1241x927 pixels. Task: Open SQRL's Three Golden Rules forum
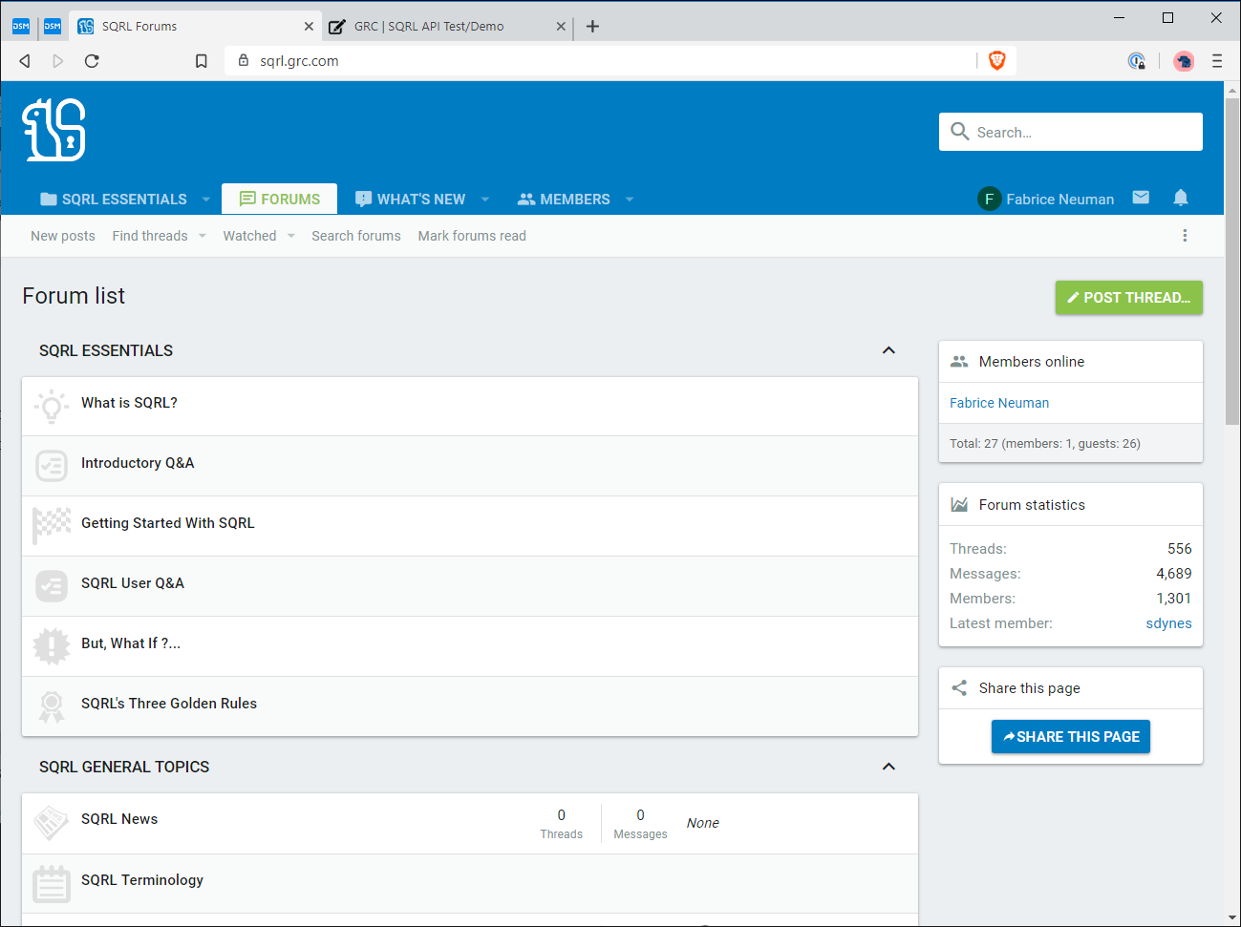coord(169,704)
